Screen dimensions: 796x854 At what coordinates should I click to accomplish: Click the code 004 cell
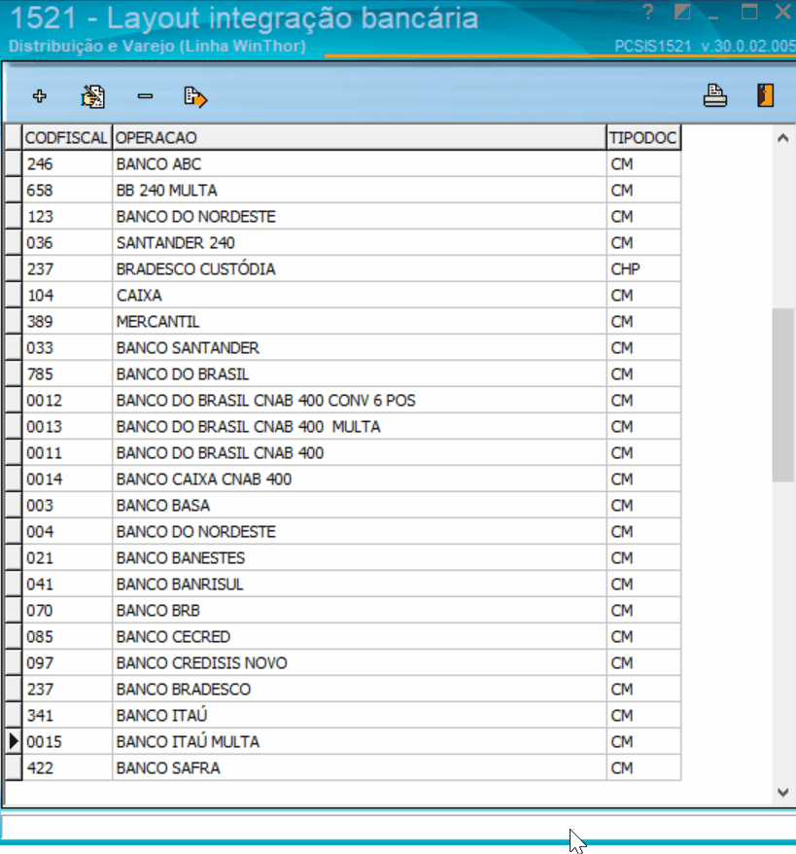(x=67, y=532)
